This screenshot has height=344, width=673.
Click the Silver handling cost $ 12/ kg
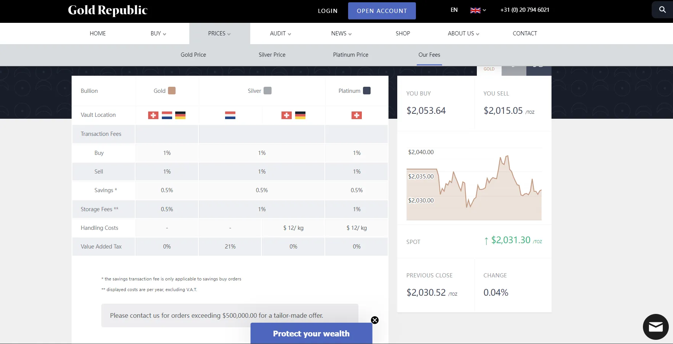pos(293,228)
